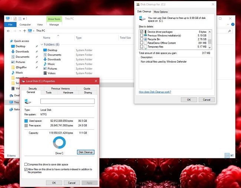This screenshot has height=188, width=241.
Task: Open the Sharing tab
Action: [88, 93]
